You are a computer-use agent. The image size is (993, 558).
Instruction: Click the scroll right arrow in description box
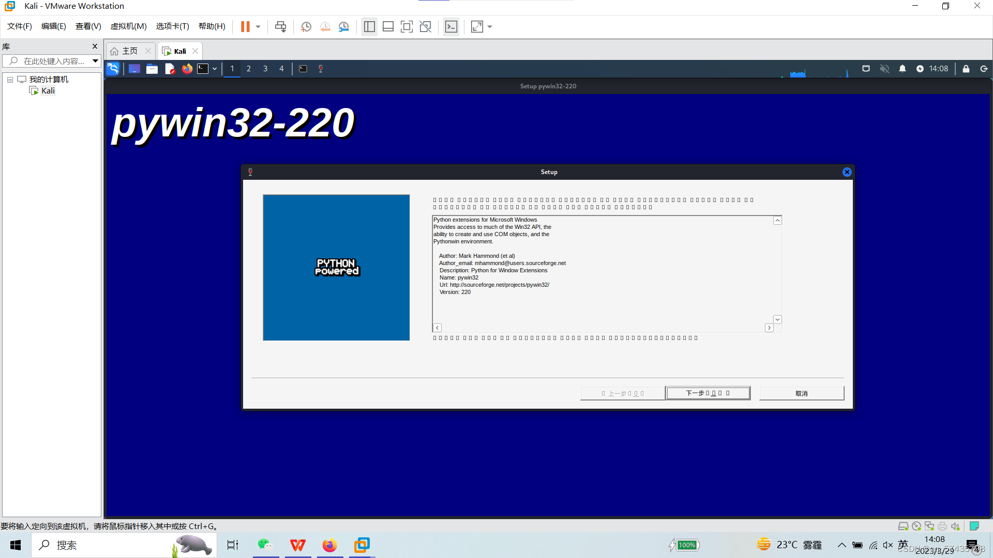pos(769,328)
